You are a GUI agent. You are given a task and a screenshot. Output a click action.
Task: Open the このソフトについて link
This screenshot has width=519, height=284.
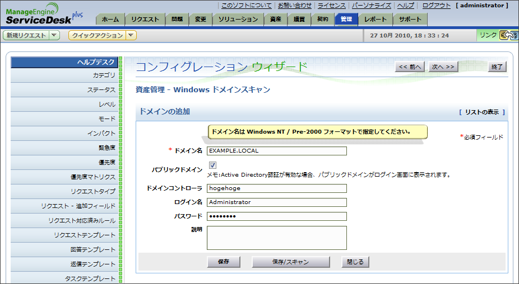coord(246,5)
